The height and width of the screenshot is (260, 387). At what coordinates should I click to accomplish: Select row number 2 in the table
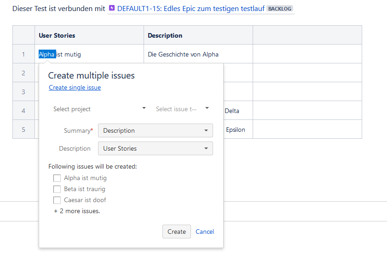[x=23, y=73]
